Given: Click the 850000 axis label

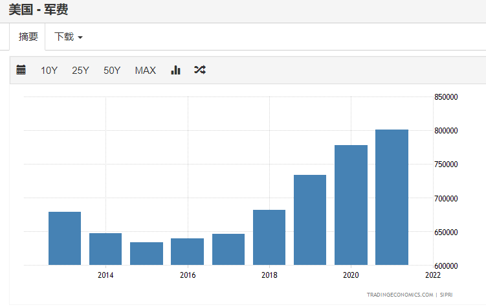Looking at the screenshot, I should (446, 97).
